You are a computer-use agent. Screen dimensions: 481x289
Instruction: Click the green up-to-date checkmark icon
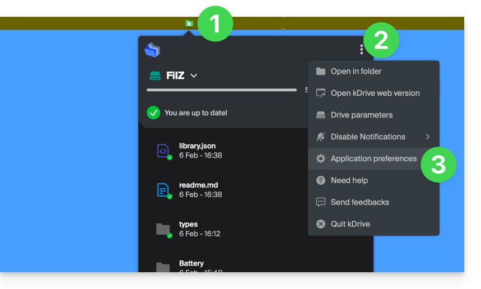[153, 113]
